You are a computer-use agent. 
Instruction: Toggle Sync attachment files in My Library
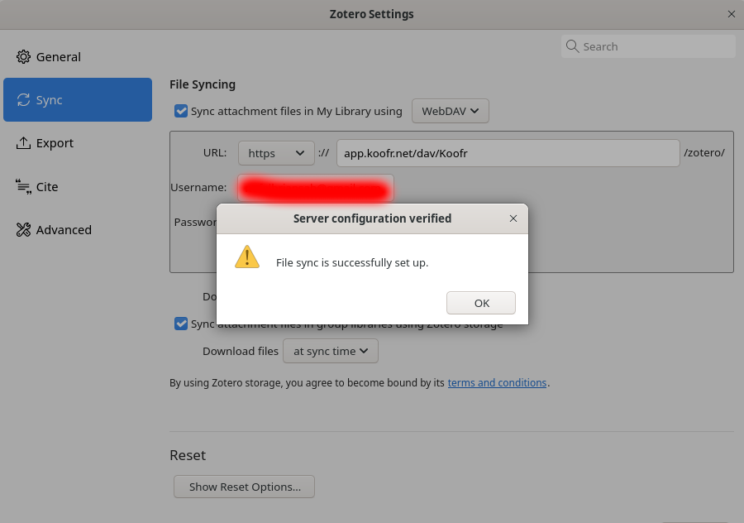181,111
